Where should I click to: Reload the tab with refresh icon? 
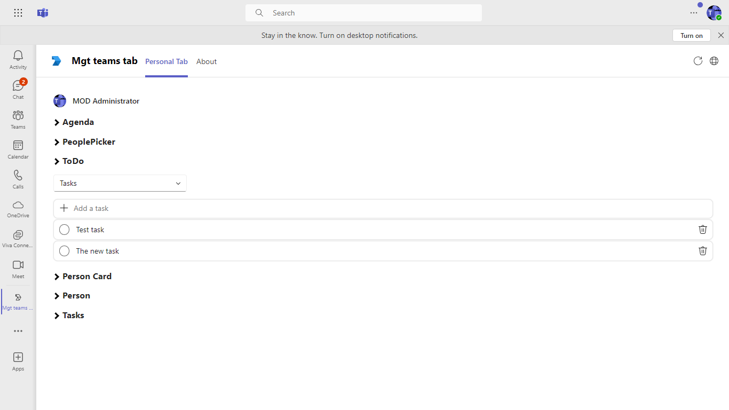698,61
